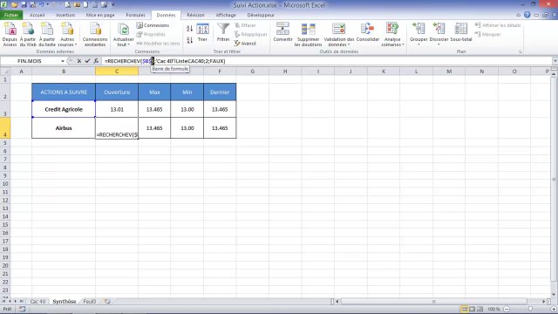
Task: Click the vertical scrollbar down arrow
Action: pyautogui.click(x=555, y=295)
